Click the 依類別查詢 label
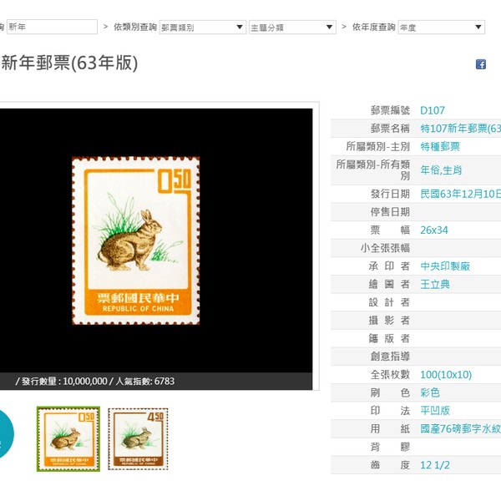501x501 pixels. 135,28
